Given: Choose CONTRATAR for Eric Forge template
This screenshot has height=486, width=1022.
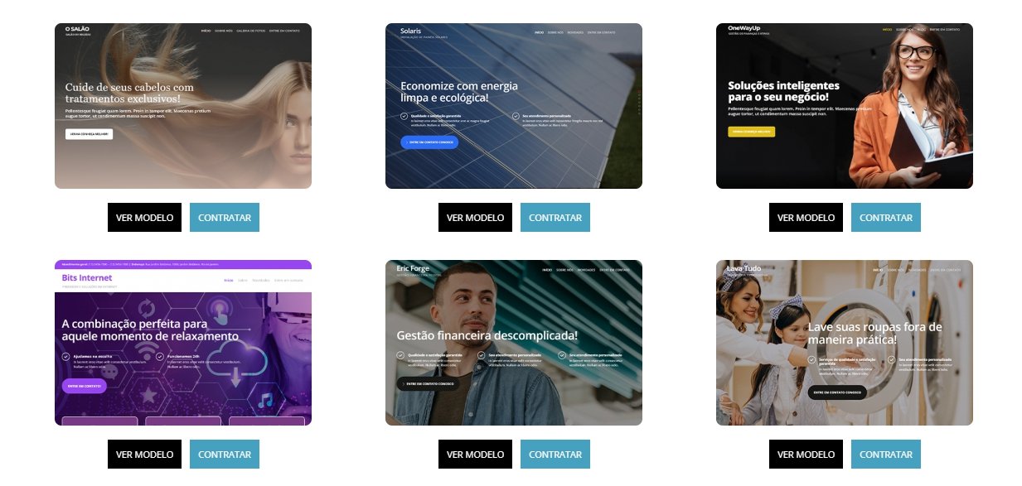Looking at the screenshot, I should [555, 455].
